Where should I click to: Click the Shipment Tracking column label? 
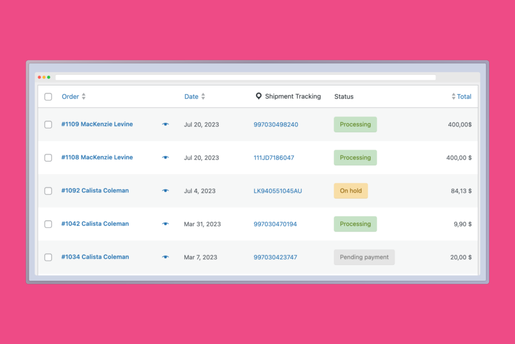293,96
